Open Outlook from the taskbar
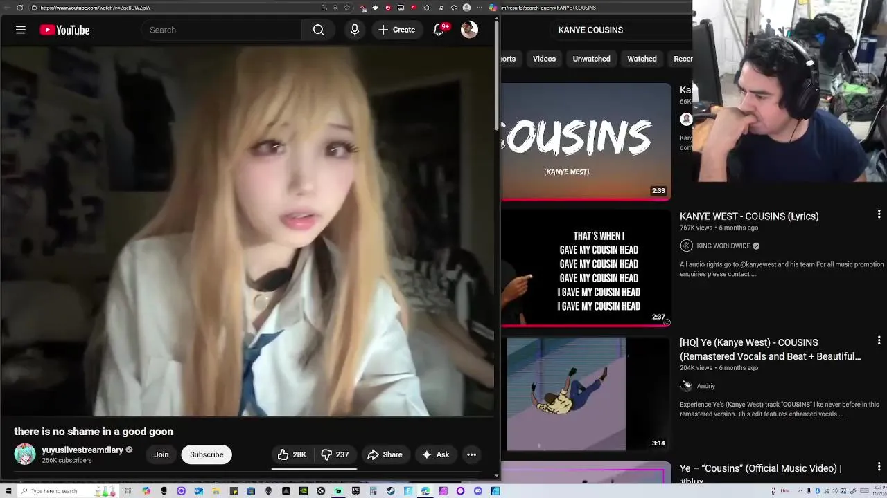The width and height of the screenshot is (887, 498). tap(199, 491)
